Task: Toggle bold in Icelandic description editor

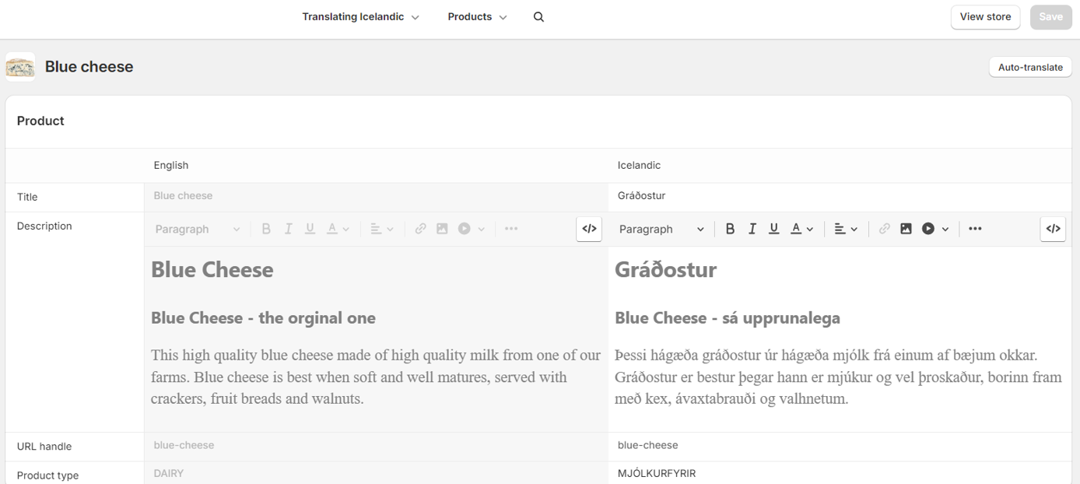Action: coord(730,229)
